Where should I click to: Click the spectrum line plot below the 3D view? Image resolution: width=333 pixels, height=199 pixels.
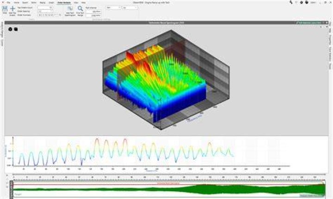pos(126,151)
